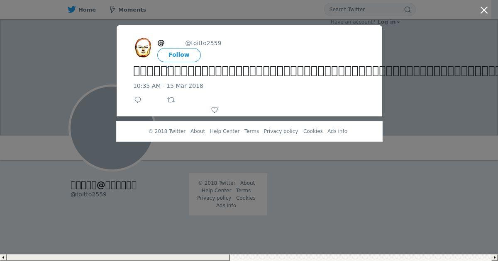Open the tweet more-options chevron
This screenshot has height=261, width=498.
(168, 66)
